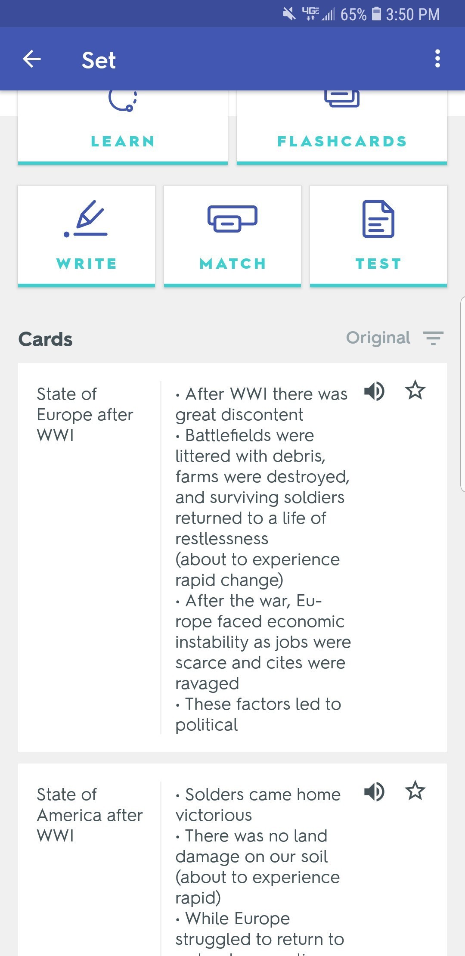Tap the Write pencil icon

coord(86,219)
